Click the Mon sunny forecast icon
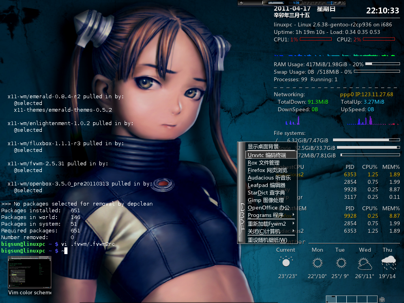Screen dimensions: 404x303 [317, 263]
